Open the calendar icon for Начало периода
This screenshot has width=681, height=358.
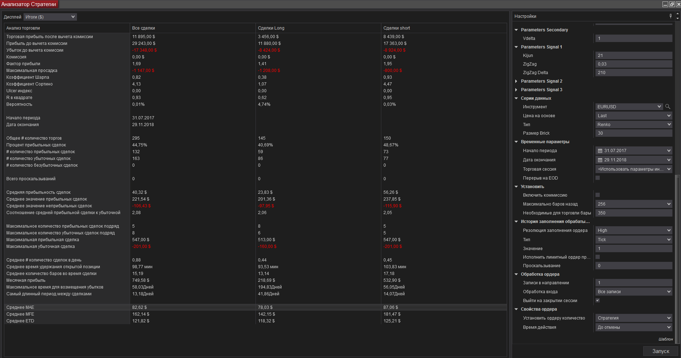(x=600, y=151)
